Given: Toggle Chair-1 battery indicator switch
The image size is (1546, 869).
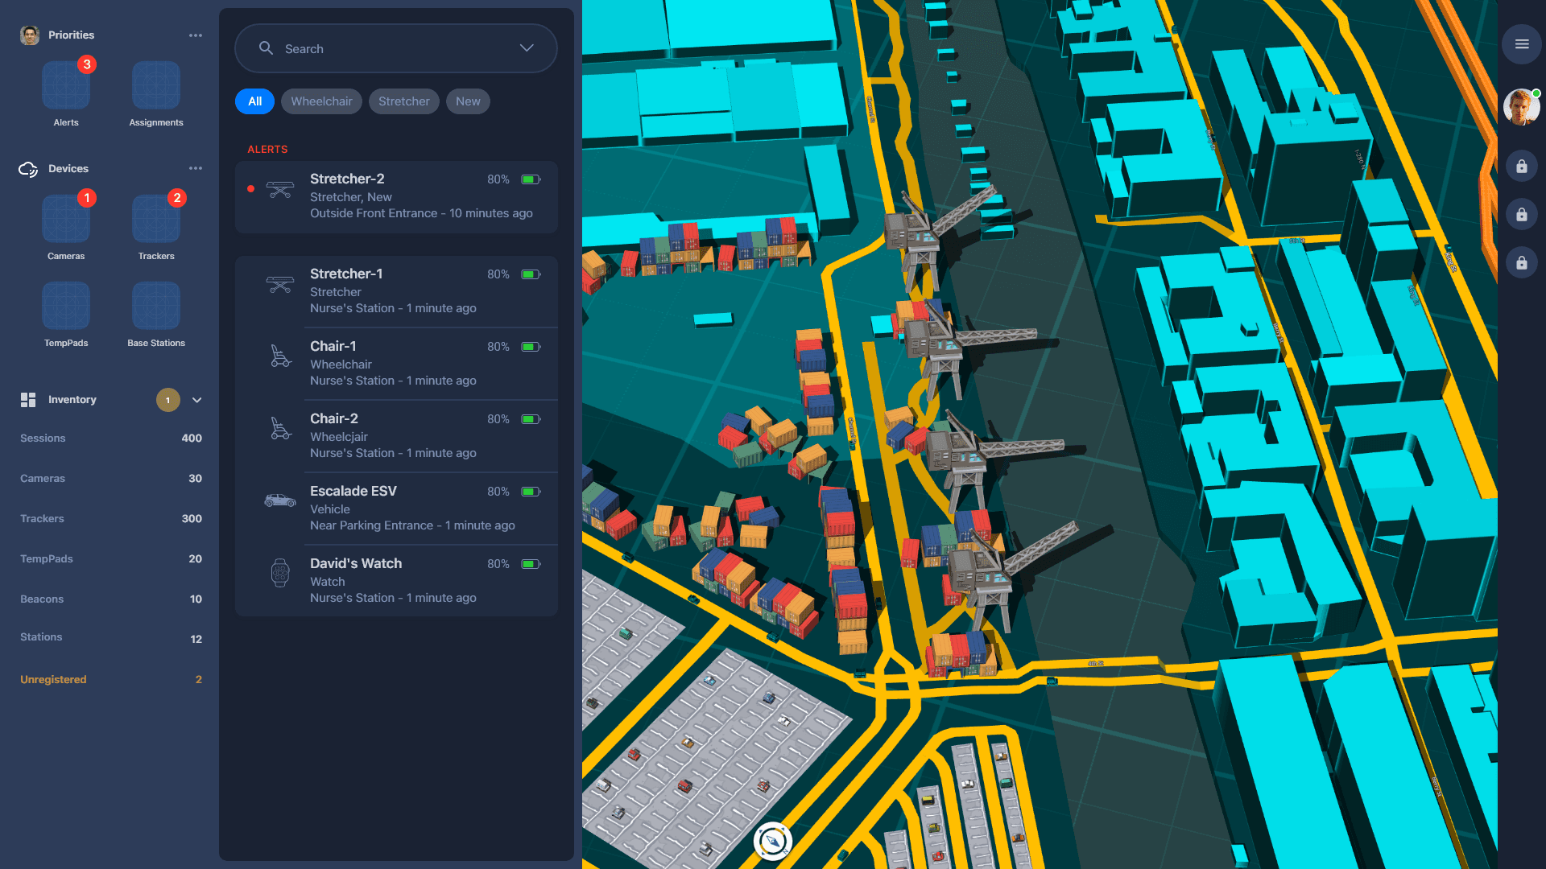Looking at the screenshot, I should click(x=531, y=347).
